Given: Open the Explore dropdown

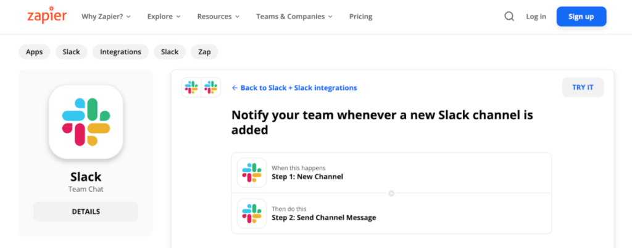Looking at the screenshot, I should click(x=164, y=17).
